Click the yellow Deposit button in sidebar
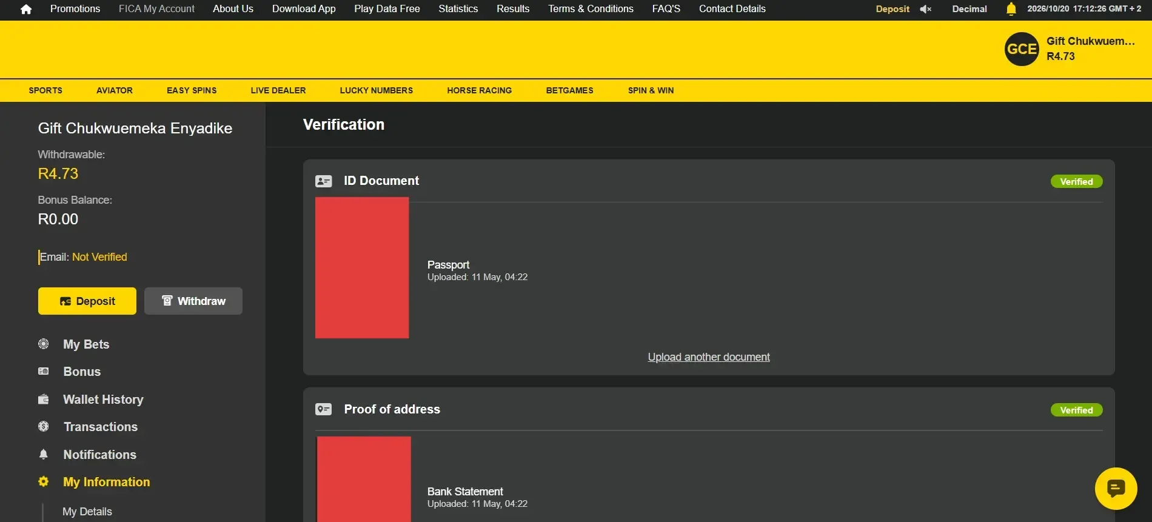This screenshot has height=522, width=1152. pos(87,301)
